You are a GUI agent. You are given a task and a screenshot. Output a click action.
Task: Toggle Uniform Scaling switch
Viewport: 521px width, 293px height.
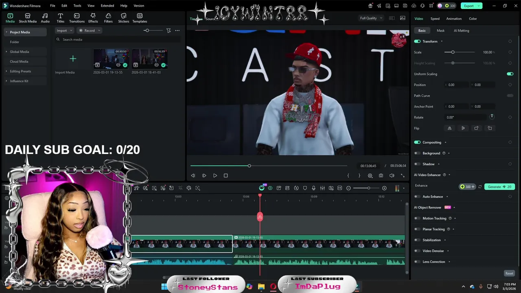(x=510, y=74)
